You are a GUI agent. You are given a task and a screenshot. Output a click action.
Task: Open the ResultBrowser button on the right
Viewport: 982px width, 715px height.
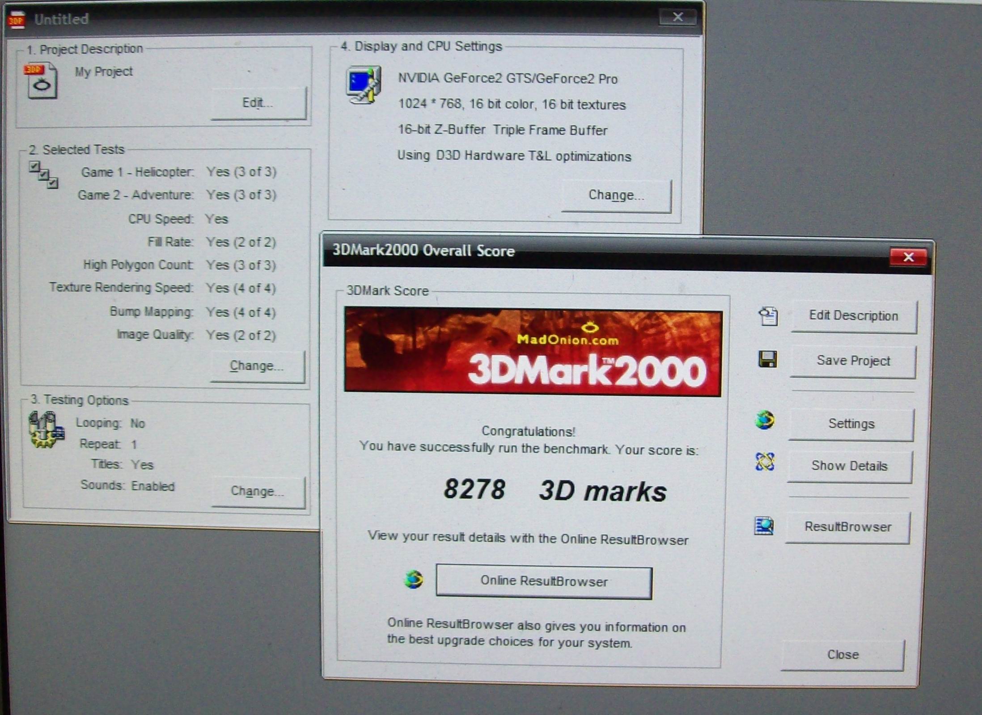click(x=848, y=527)
